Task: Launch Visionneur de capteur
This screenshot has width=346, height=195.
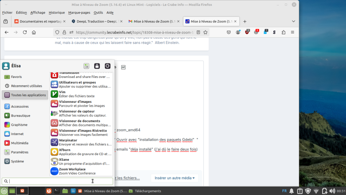Action: (x=81, y=113)
